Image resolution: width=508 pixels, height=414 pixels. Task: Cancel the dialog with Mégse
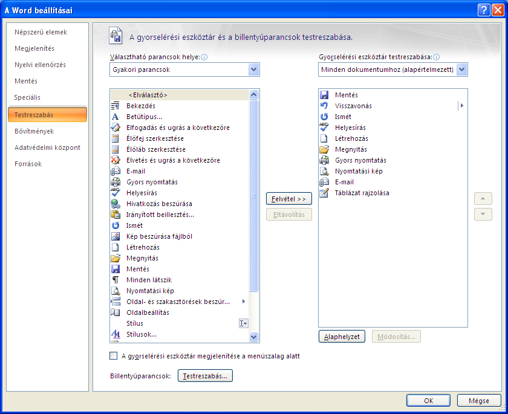click(479, 401)
